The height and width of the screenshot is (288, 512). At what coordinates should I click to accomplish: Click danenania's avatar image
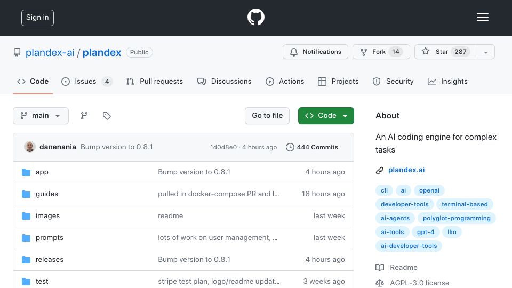30,147
